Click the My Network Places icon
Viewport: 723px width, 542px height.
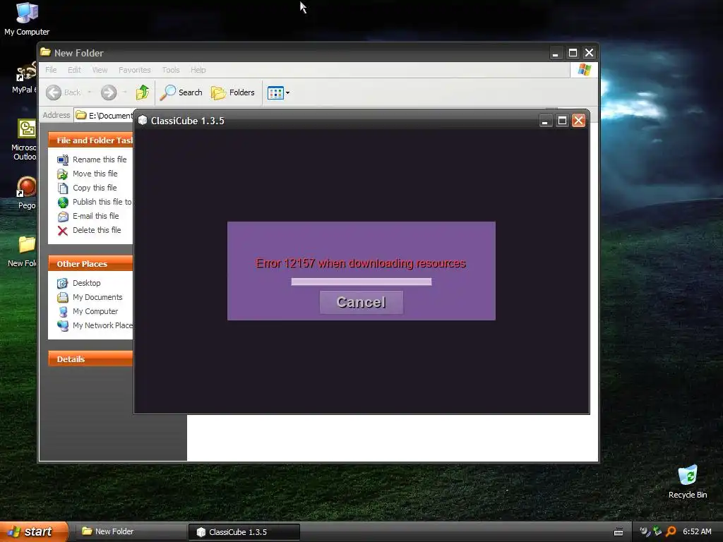point(63,326)
